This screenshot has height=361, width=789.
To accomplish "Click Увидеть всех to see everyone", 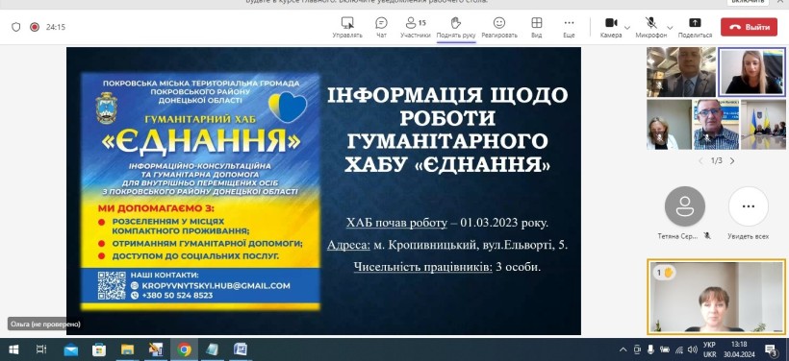I will 748,206.
